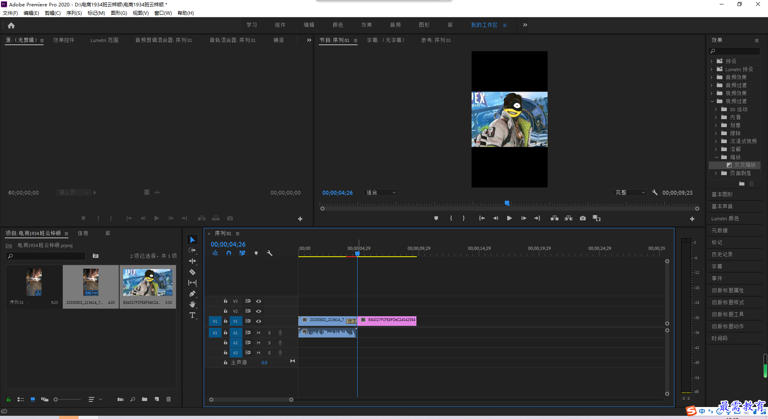
Task: Click the timeline horizontal zoom scrollbar
Action: (251, 400)
